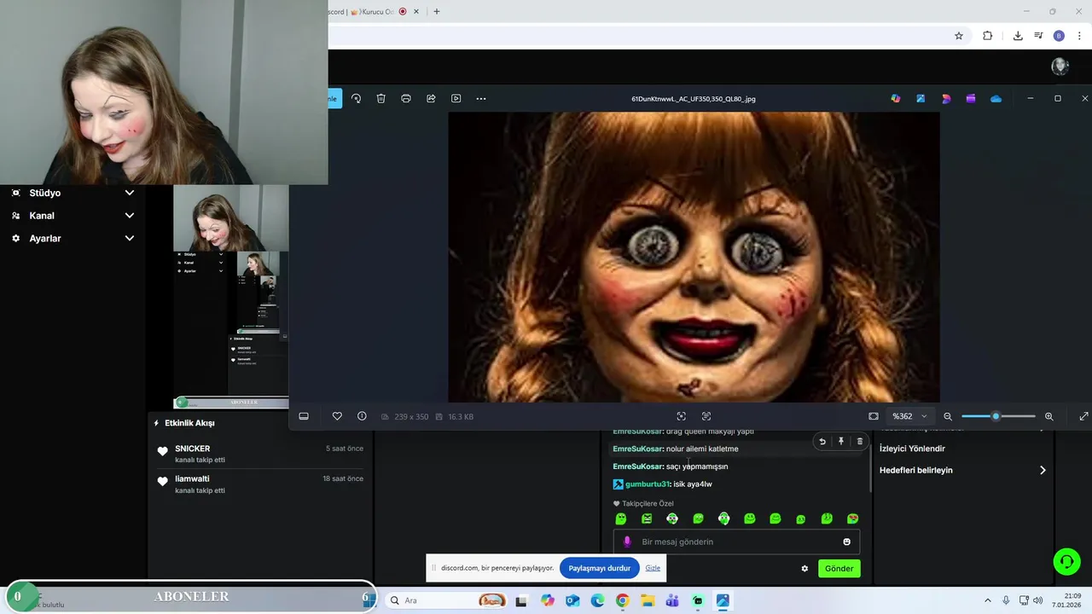Open Microsoft Edge from taskbar
The width and height of the screenshot is (1092, 614).
coord(597,600)
